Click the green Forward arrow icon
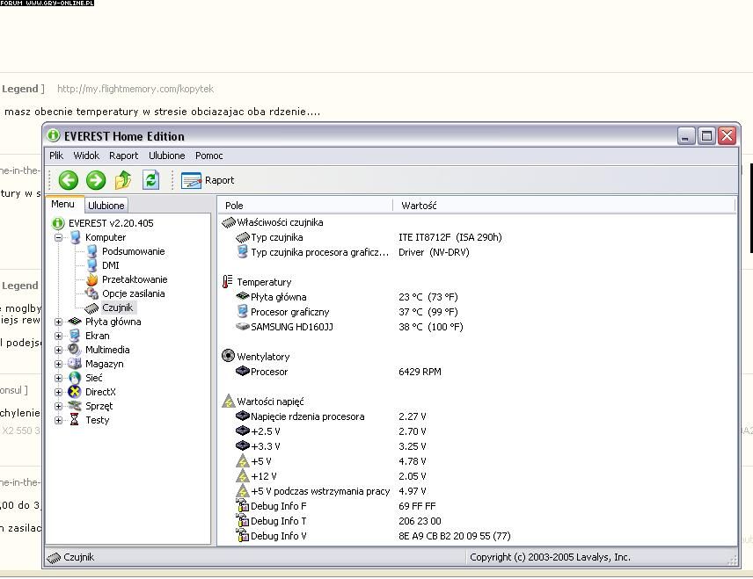This screenshot has width=753, height=579. coord(96,180)
